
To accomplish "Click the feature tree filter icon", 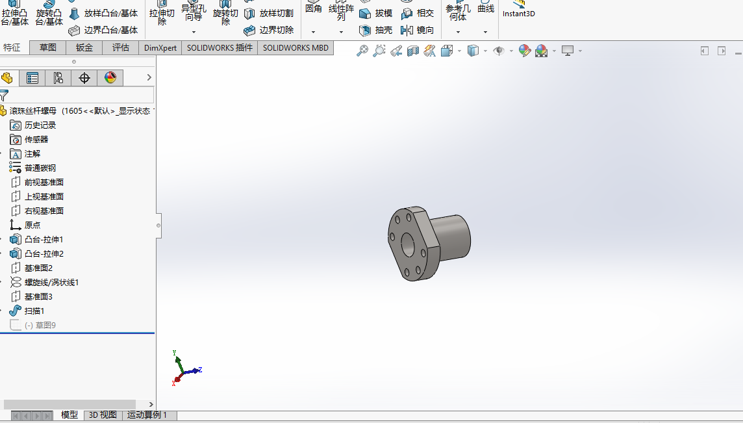I will (x=5, y=96).
